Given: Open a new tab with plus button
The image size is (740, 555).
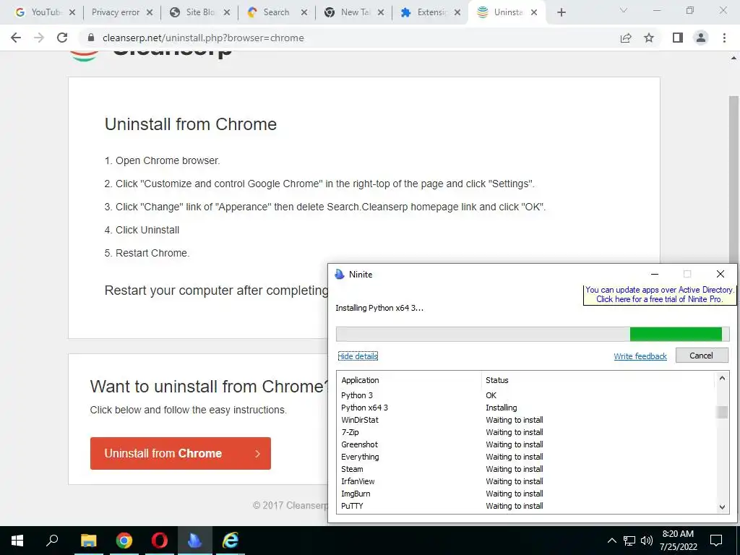Looking at the screenshot, I should [561, 12].
